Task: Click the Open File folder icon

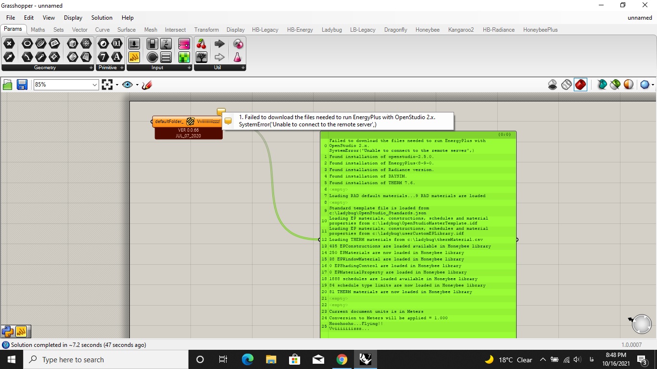Action: click(8, 85)
